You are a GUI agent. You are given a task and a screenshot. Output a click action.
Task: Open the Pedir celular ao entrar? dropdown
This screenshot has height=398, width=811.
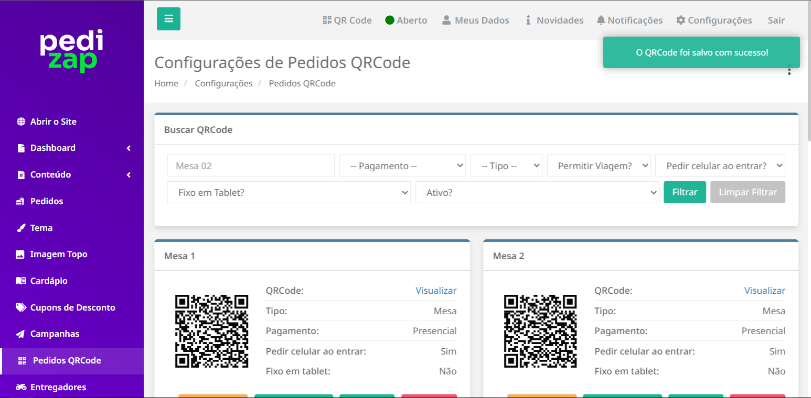720,165
